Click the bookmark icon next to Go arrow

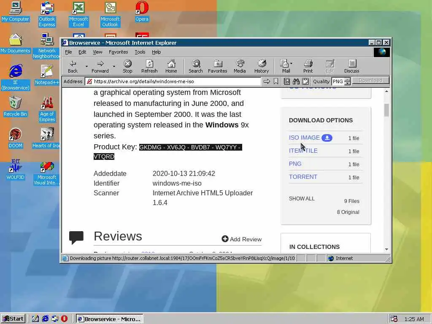[276, 81]
